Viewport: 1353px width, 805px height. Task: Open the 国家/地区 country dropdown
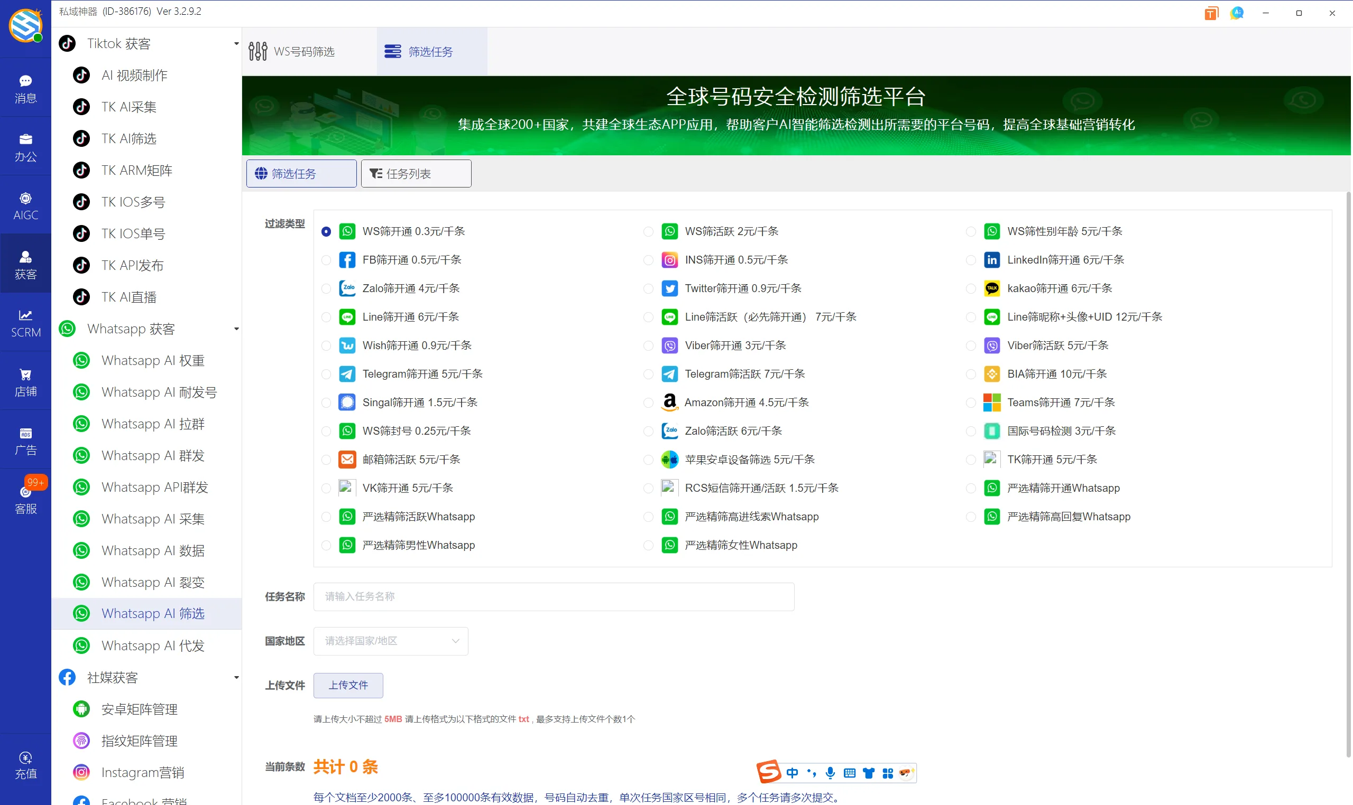coord(390,641)
